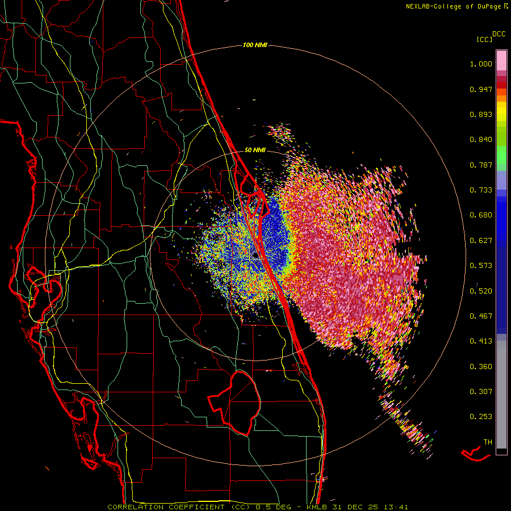
Task: Click the 0.360 legend value
Action: 481,367
